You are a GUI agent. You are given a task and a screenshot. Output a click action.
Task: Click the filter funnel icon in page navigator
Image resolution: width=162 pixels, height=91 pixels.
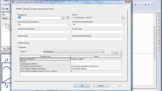pos(3,9)
